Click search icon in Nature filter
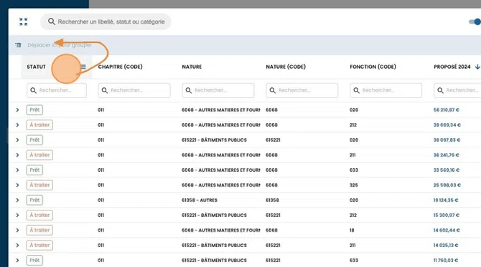This screenshot has height=267, width=481. (x=189, y=90)
